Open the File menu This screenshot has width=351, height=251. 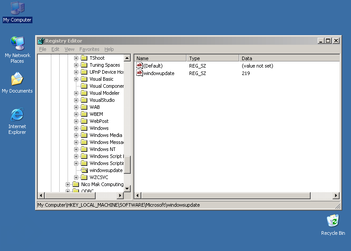point(43,49)
